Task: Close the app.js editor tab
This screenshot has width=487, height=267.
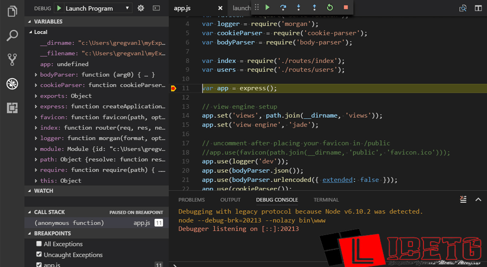Action: point(220,8)
